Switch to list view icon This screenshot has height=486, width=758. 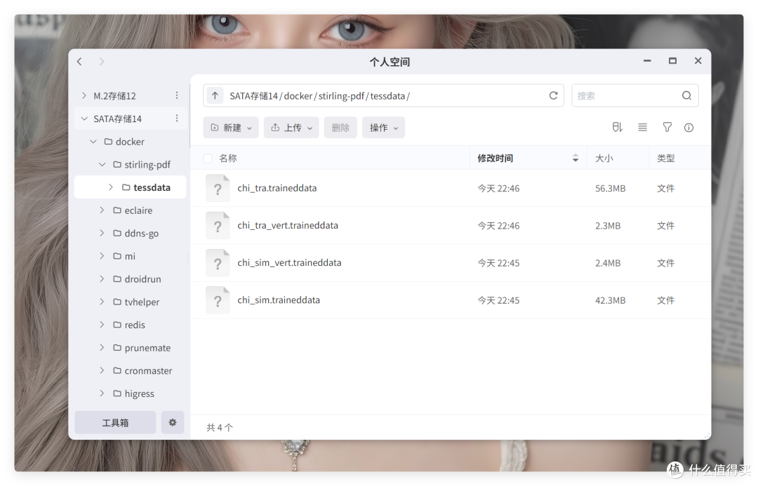click(642, 128)
